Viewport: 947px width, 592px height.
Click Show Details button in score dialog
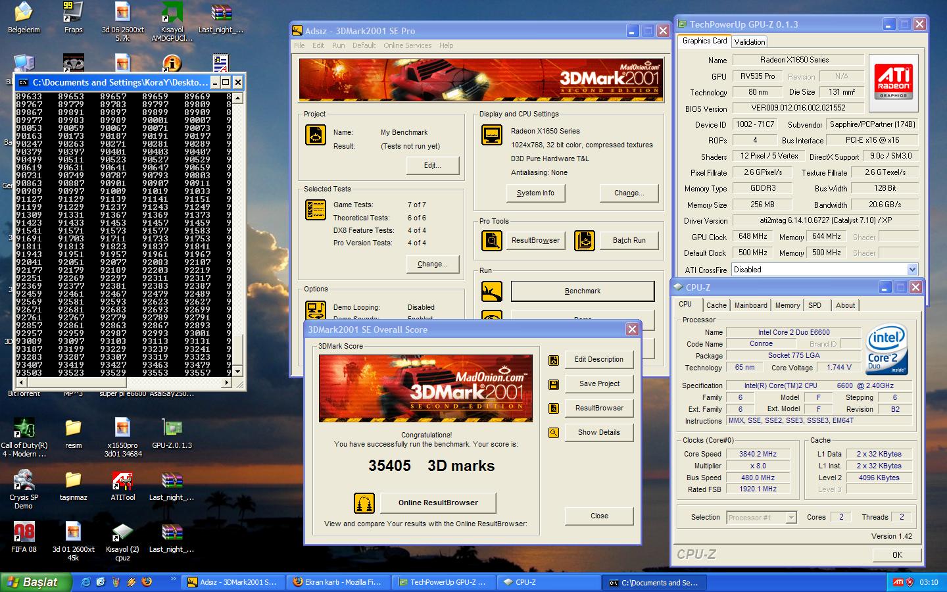coord(599,432)
